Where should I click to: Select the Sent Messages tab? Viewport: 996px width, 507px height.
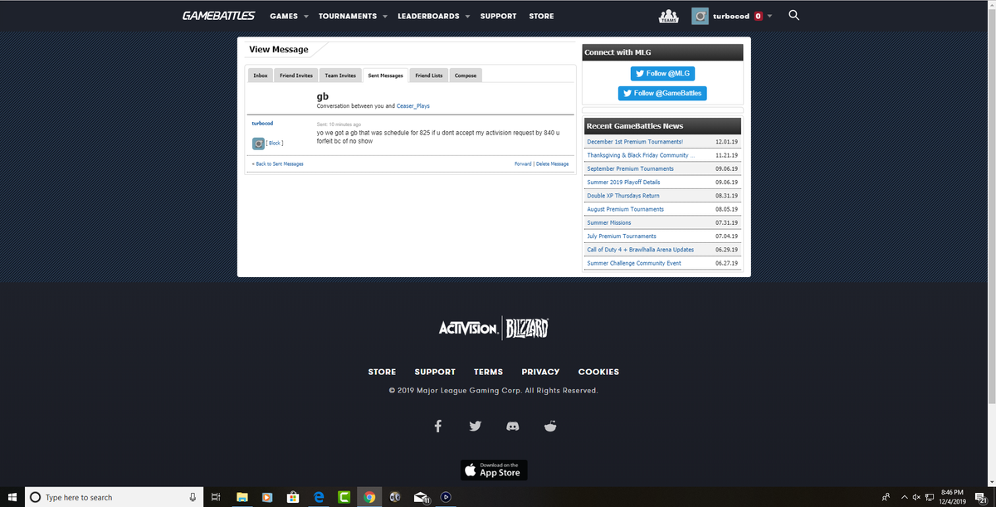[x=385, y=76]
